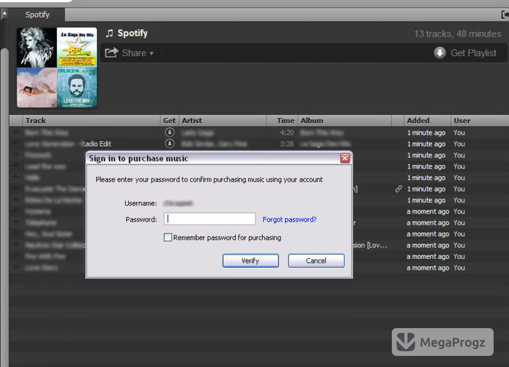Sort by the Get column header
509x367 pixels.
point(169,121)
